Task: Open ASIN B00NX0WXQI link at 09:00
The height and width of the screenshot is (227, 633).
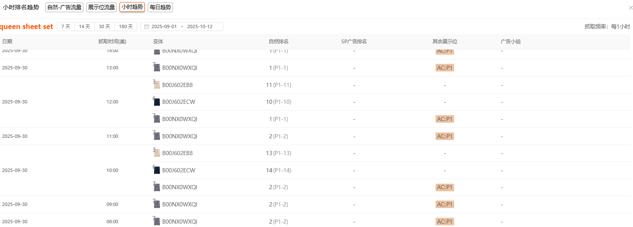Action: [x=180, y=204]
